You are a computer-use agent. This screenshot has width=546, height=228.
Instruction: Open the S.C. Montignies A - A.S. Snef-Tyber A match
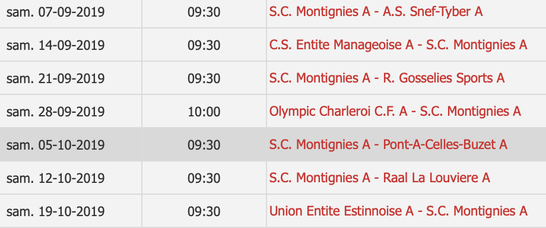point(376,12)
